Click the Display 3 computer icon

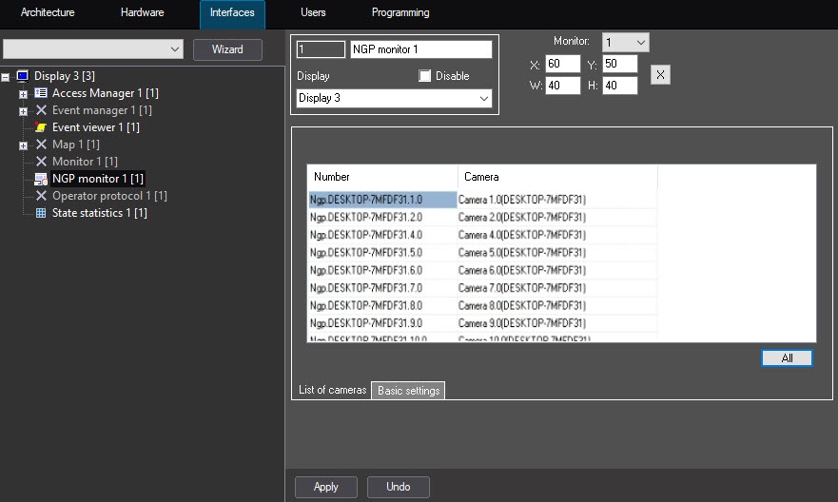click(22, 76)
